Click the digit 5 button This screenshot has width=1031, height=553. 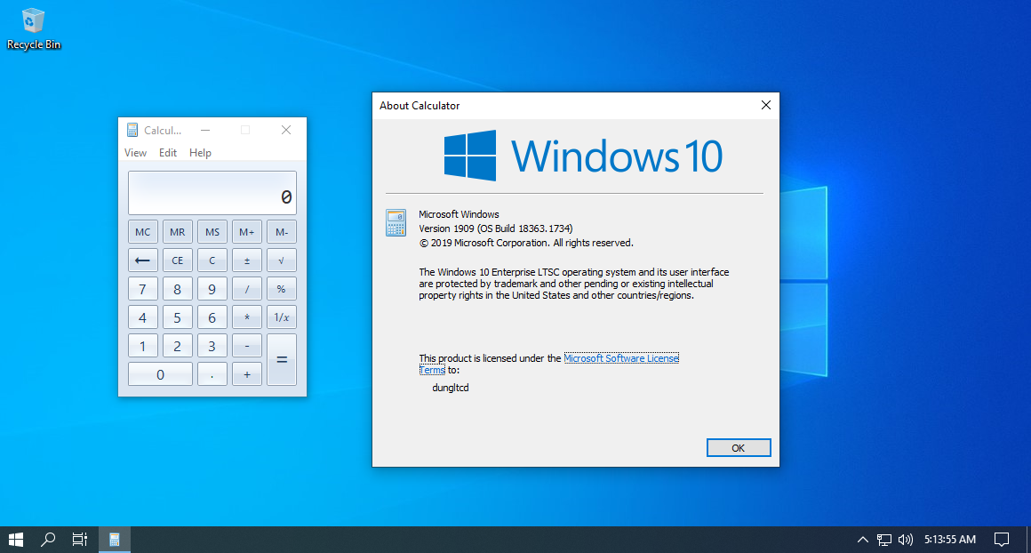(178, 317)
